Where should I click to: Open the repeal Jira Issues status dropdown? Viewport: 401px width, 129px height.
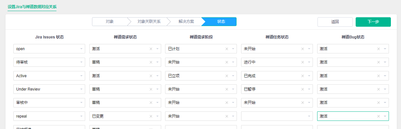49,116
